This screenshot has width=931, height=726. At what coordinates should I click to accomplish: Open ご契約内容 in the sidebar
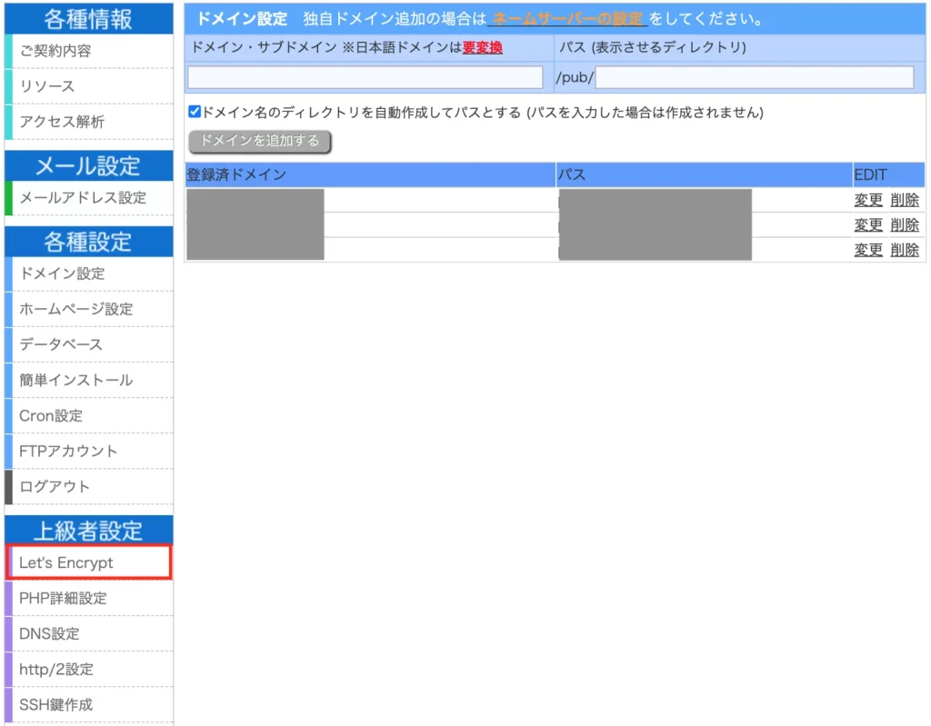(55, 51)
